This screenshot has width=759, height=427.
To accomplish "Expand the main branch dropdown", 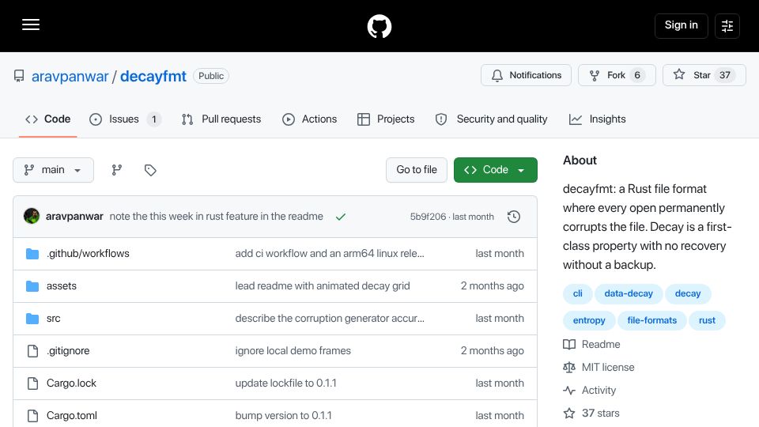I will pyautogui.click(x=53, y=170).
